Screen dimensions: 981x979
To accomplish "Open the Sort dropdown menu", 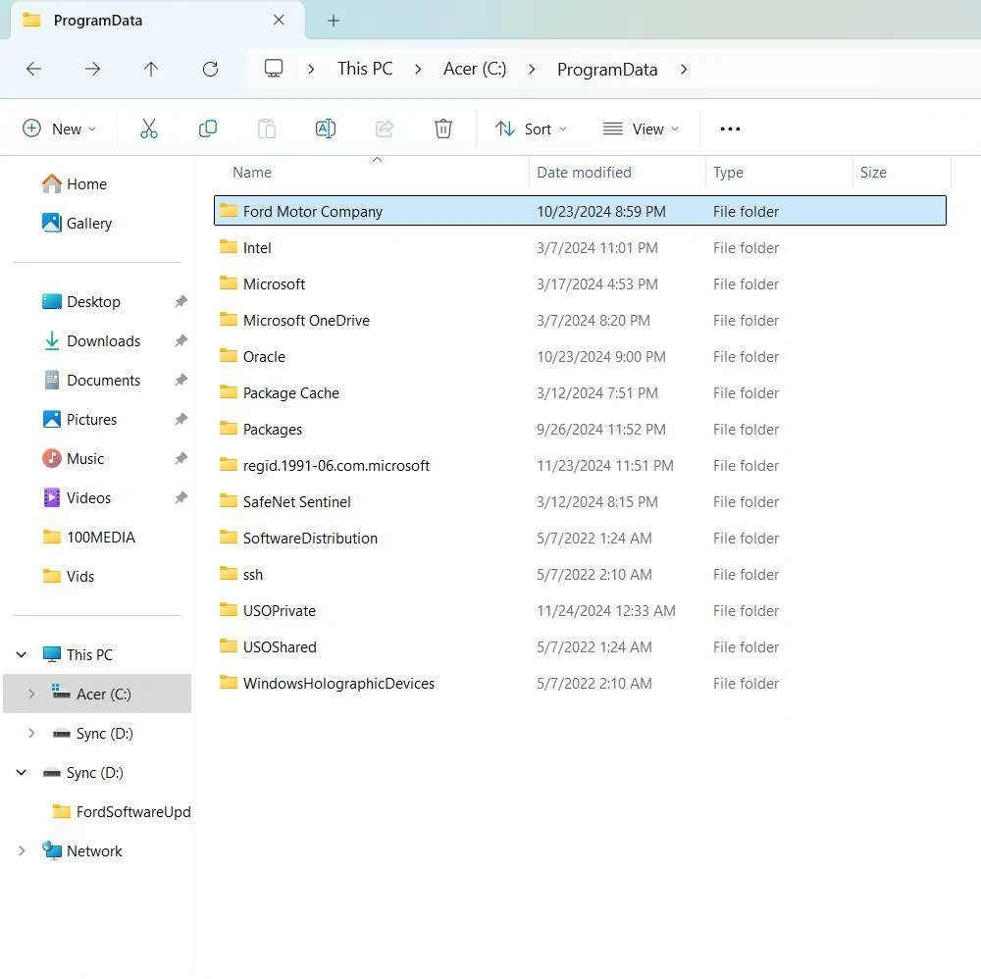I will coord(531,129).
